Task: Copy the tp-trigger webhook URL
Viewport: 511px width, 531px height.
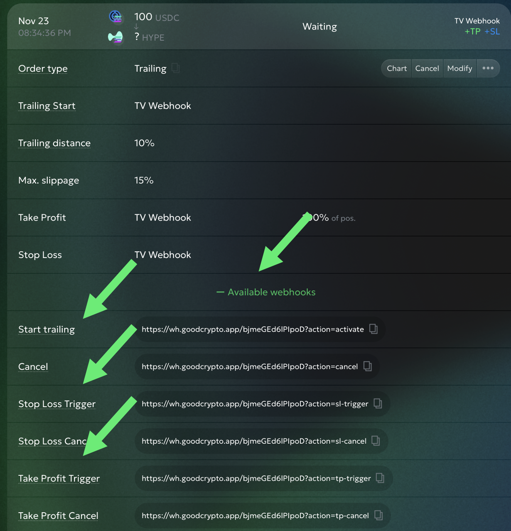Action: coord(380,478)
